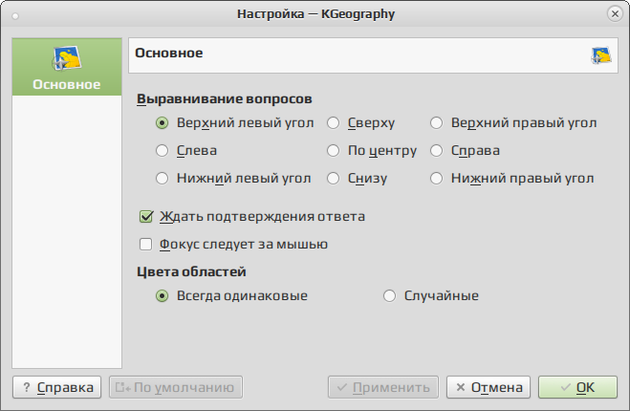Click the Цвета областей group label

[x=191, y=272]
